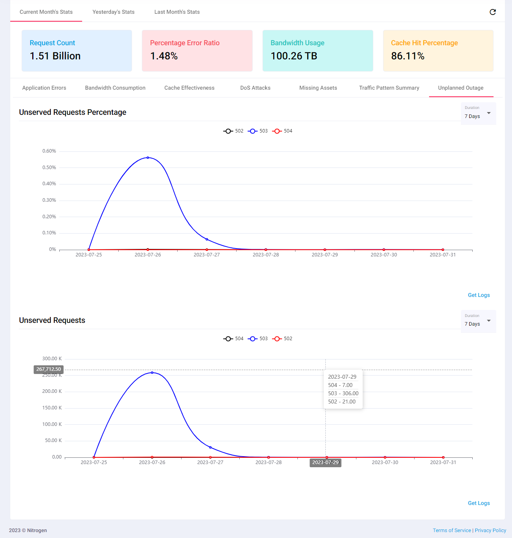The width and height of the screenshot is (512, 538).
Task: Open the DoS Attacks tab
Action: (x=255, y=88)
